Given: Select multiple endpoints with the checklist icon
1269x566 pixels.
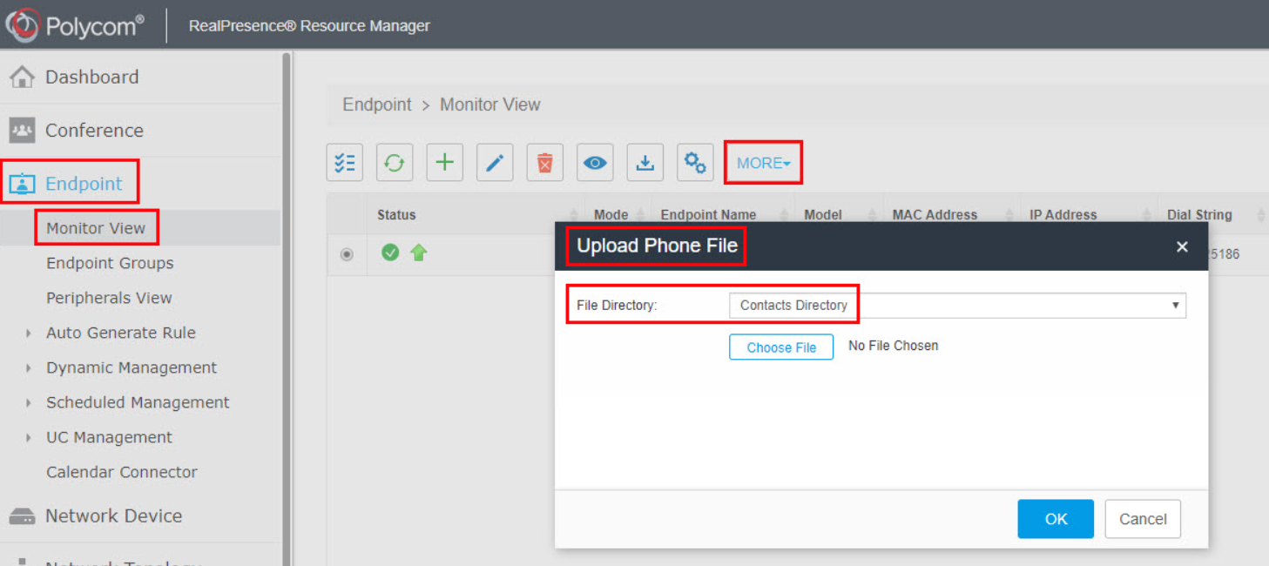Looking at the screenshot, I should [344, 162].
